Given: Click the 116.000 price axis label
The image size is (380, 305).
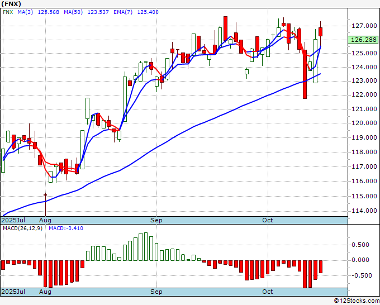Looking at the screenshot, I should click(x=364, y=181).
